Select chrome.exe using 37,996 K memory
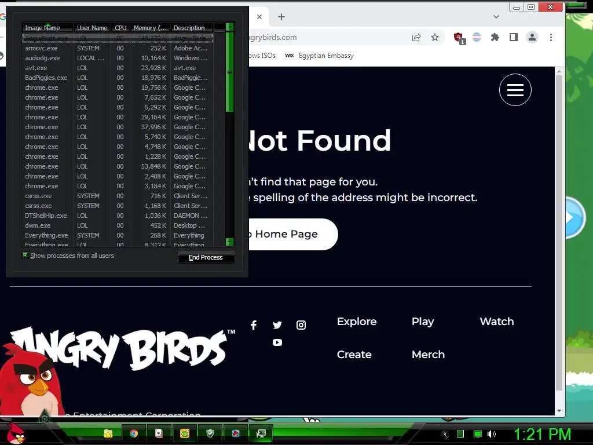 [x=118, y=127]
